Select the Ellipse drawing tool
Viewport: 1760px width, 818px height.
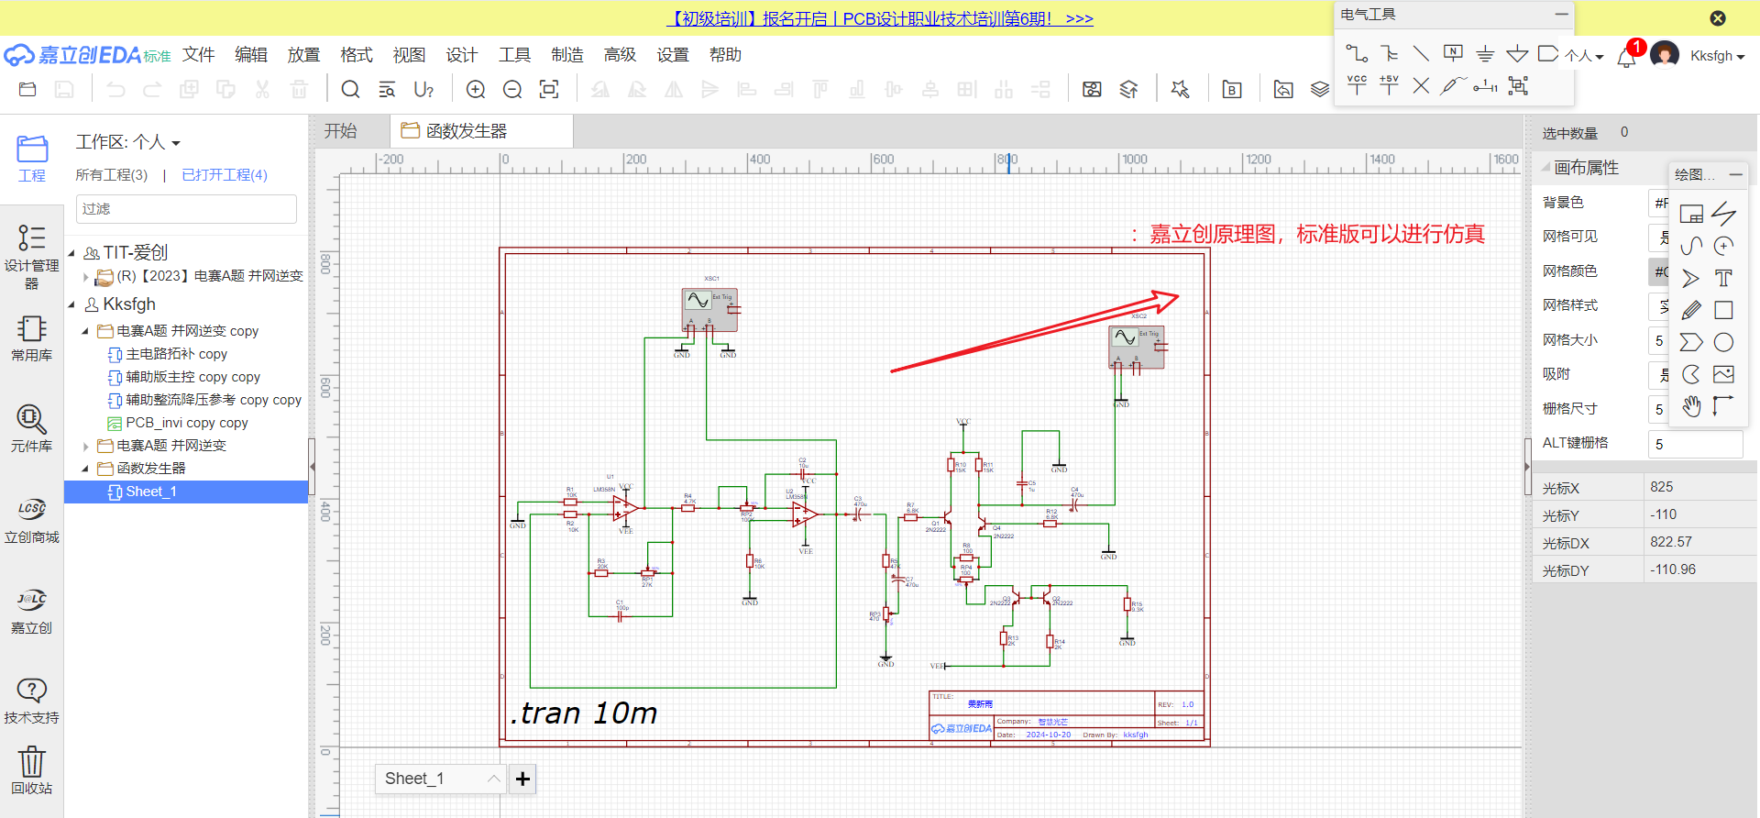click(1723, 342)
